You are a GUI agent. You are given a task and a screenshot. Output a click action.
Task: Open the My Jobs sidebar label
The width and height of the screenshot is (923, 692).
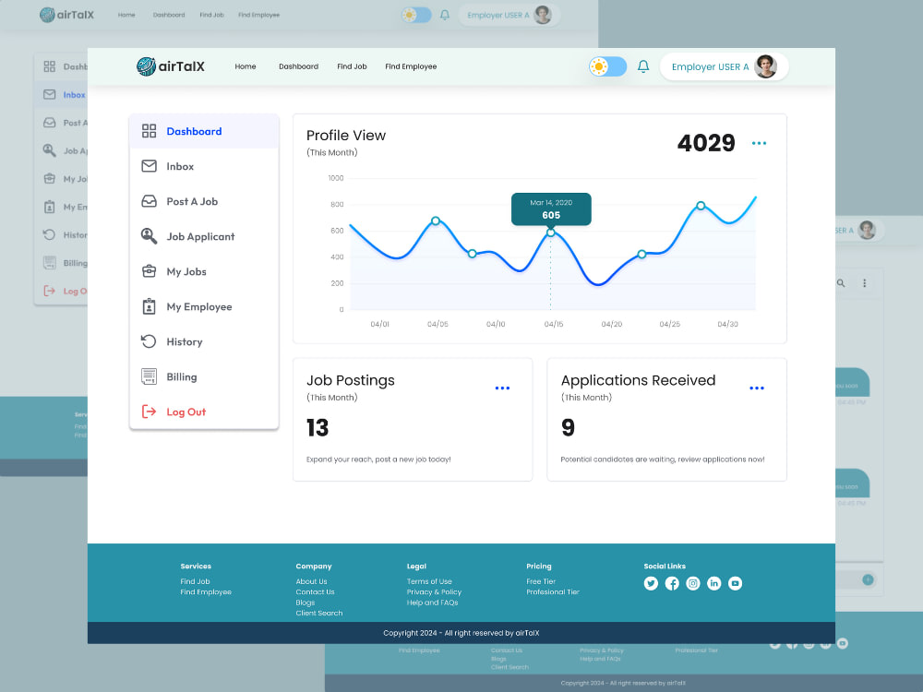pyautogui.click(x=186, y=272)
